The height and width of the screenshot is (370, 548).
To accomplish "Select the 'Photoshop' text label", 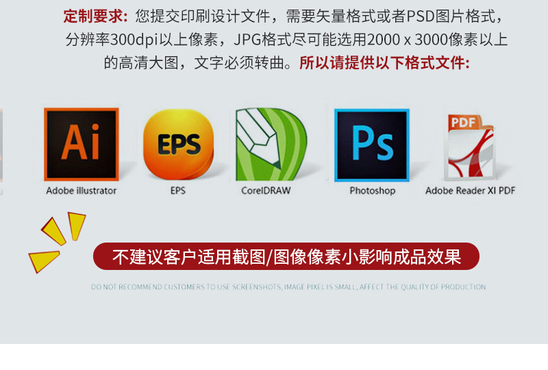I will point(373,191).
